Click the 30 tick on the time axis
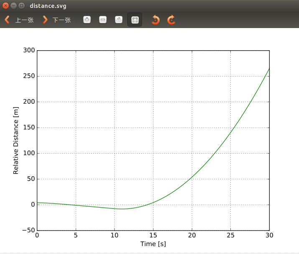This screenshot has height=254, width=299. pos(269,235)
